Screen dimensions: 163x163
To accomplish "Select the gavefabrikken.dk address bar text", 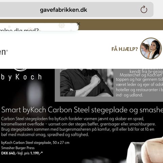I will (64, 10).
